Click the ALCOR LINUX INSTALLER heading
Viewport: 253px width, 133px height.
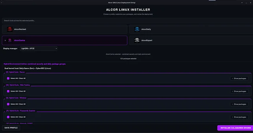(x=128, y=10)
